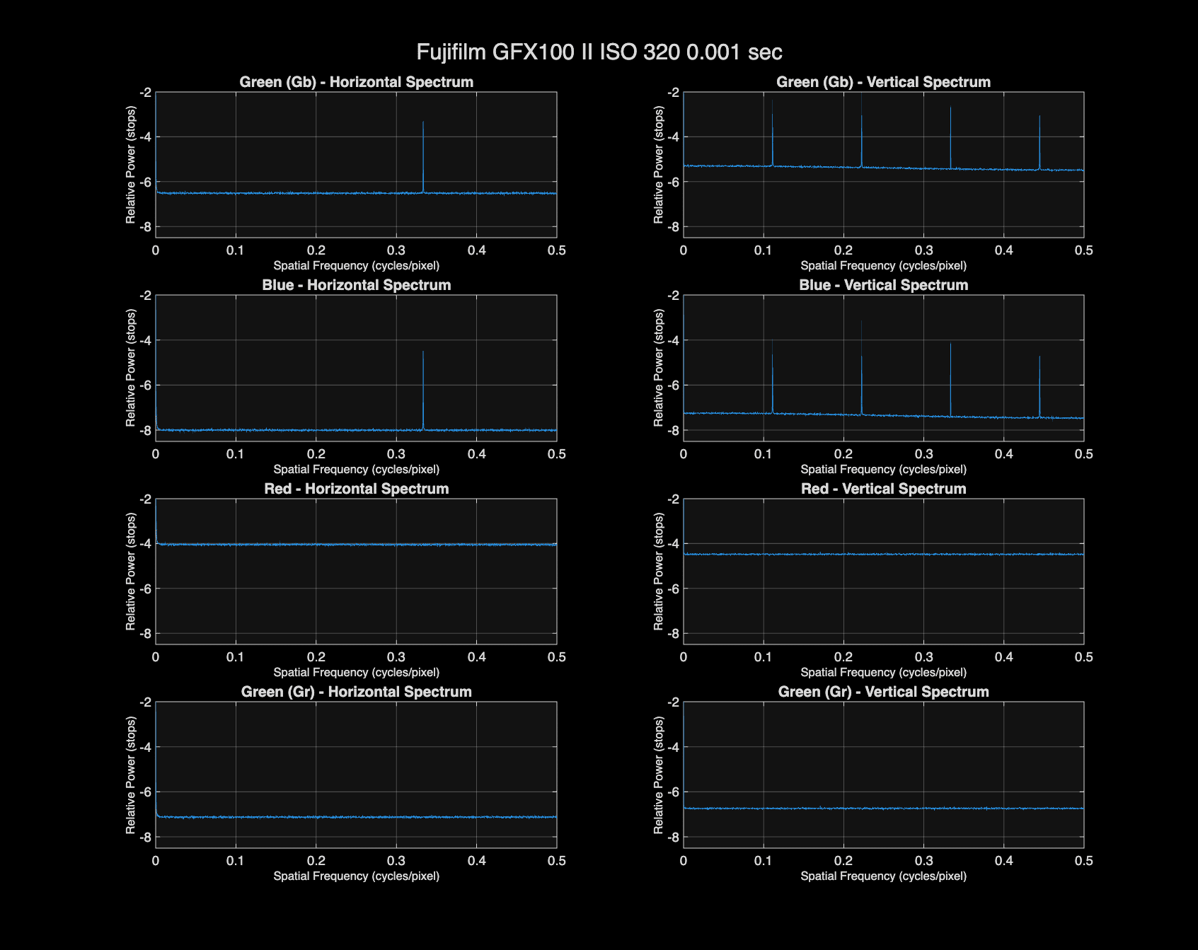Click the -4 y-tick of Green (Gb) Horizontal plot

click(x=145, y=137)
